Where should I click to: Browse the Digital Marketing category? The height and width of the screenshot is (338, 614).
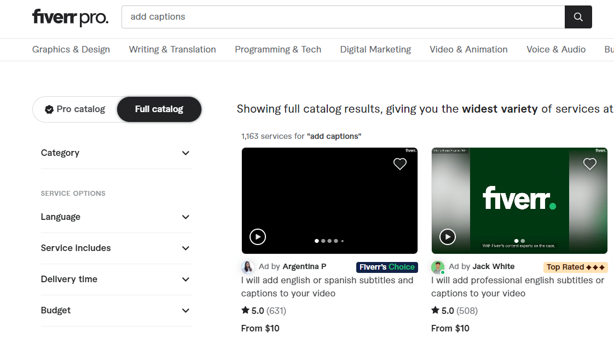coord(375,49)
